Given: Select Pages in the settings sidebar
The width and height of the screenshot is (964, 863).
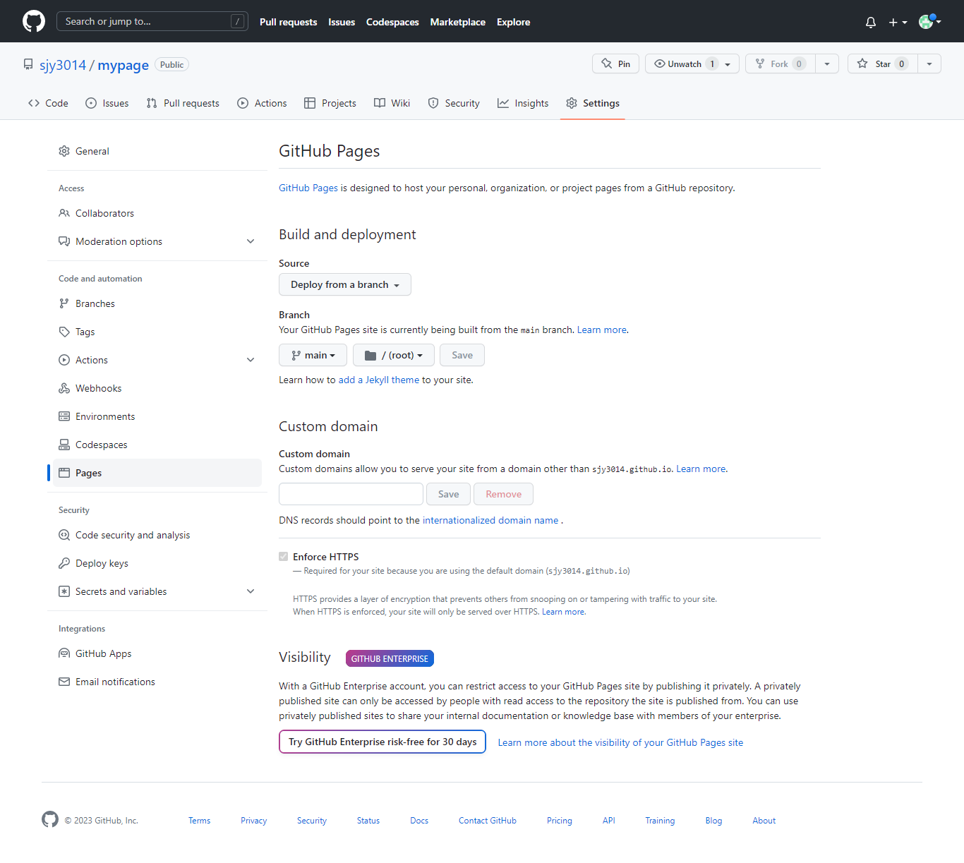Looking at the screenshot, I should (x=157, y=473).
